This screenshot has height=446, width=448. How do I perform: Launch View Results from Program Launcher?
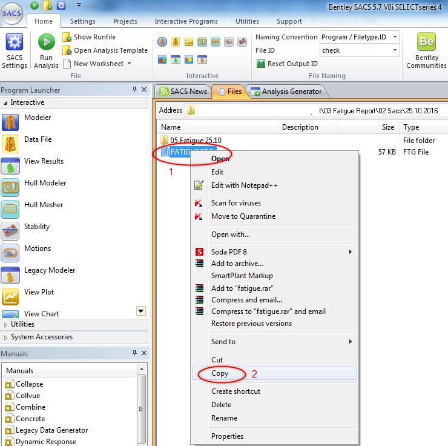33,165
